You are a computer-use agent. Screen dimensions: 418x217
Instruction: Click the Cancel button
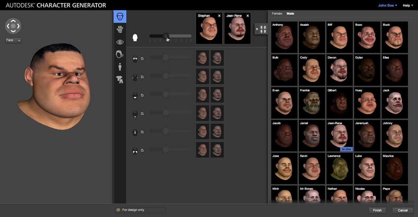coord(403,210)
